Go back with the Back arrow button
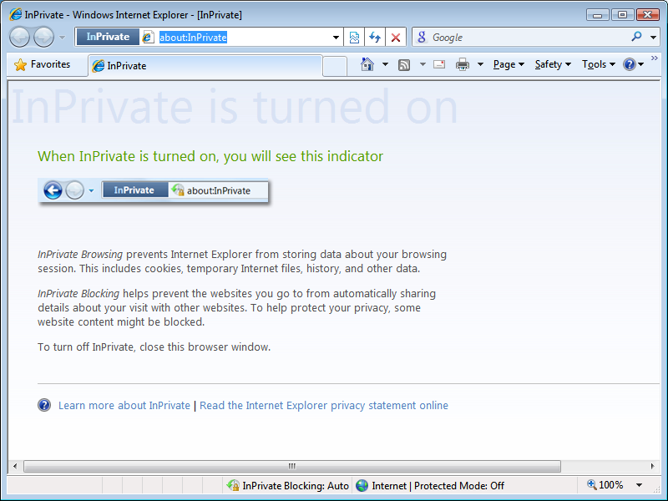The width and height of the screenshot is (668, 501). [x=19, y=37]
